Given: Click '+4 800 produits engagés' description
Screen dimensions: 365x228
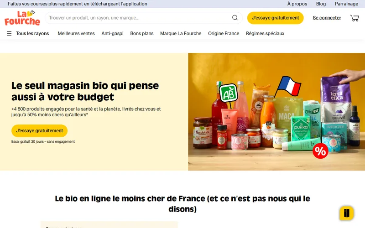Looking at the screenshot, I should (x=86, y=112).
